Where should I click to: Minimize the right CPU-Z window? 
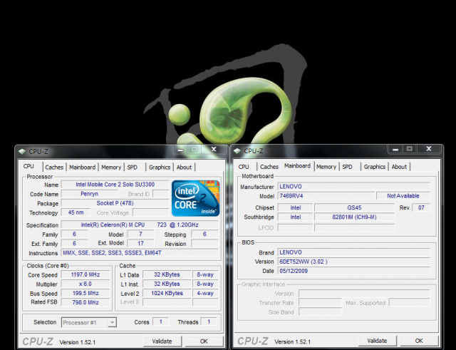pos(395,149)
